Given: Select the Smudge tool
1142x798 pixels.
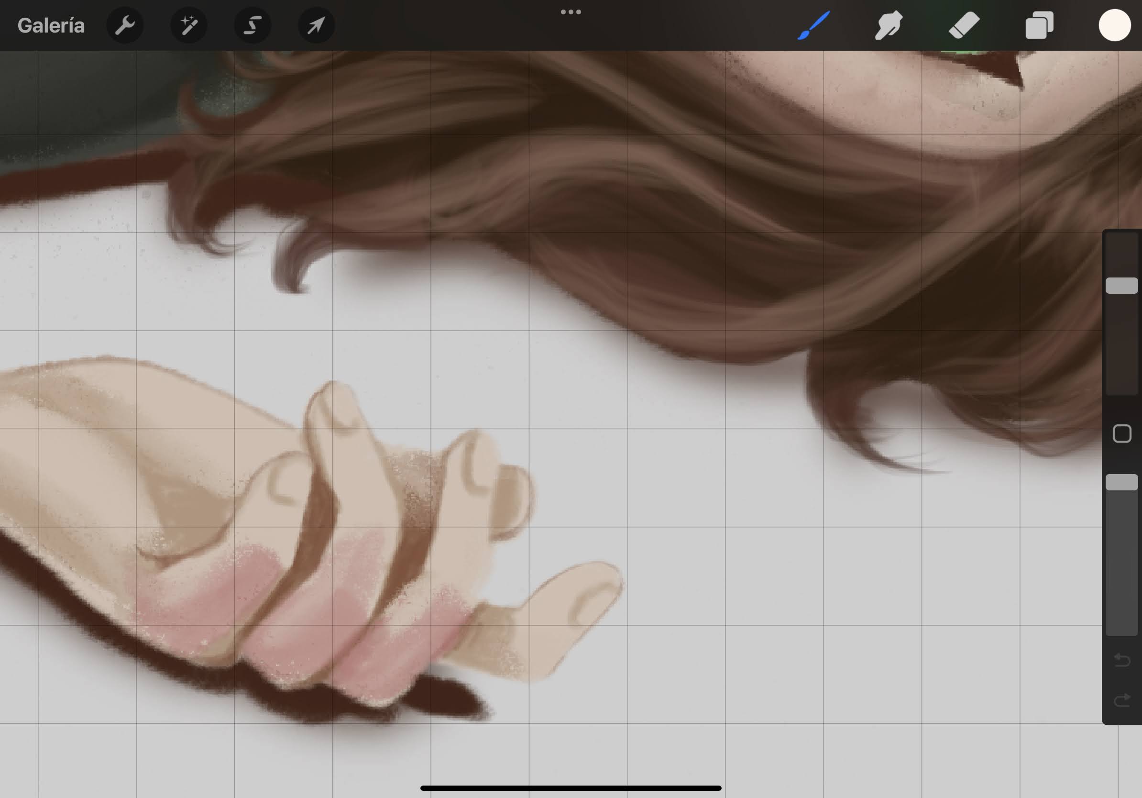Looking at the screenshot, I should pyautogui.click(x=889, y=25).
